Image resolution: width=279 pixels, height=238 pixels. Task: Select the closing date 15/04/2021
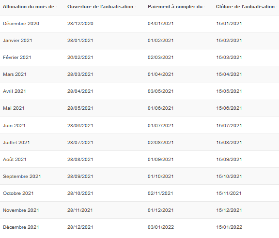pyautogui.click(x=229, y=74)
